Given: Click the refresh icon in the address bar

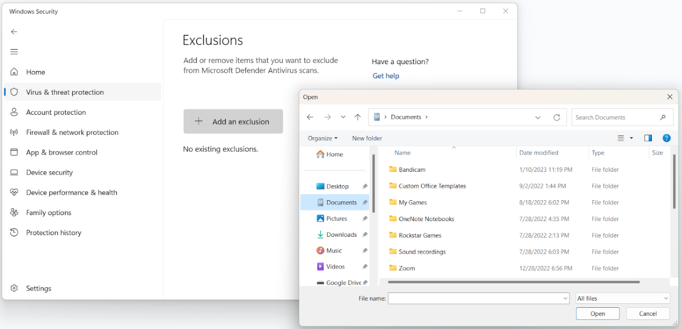Looking at the screenshot, I should pyautogui.click(x=557, y=117).
